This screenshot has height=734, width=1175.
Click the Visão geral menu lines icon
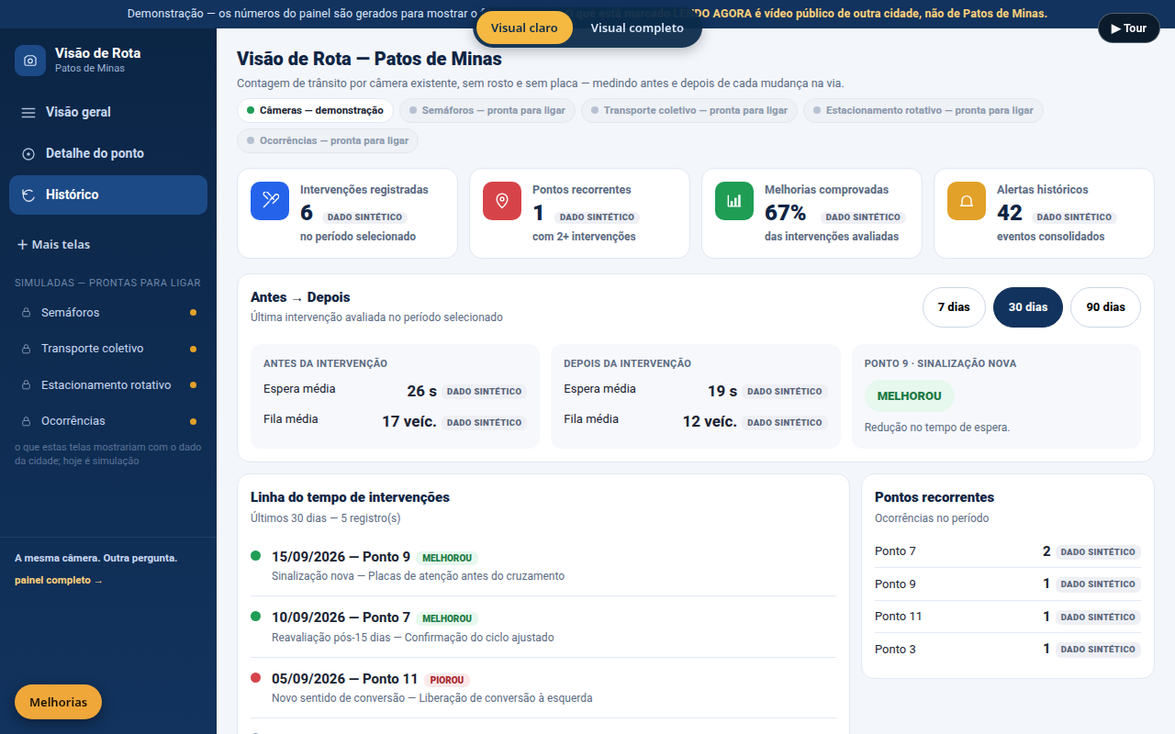(x=28, y=112)
